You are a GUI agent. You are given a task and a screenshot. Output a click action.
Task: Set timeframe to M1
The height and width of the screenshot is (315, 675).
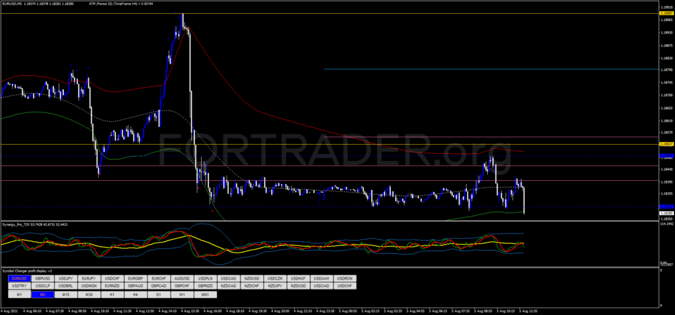[x=19, y=295]
